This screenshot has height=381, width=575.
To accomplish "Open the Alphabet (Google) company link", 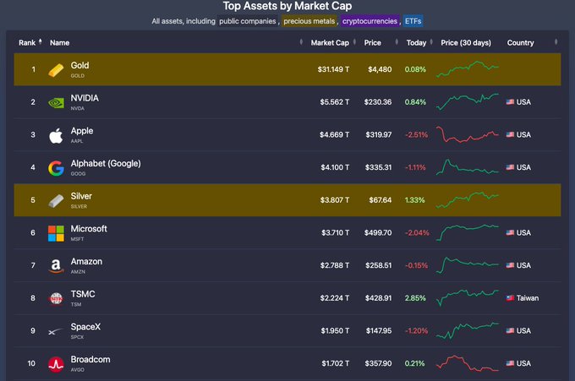I will (x=106, y=163).
